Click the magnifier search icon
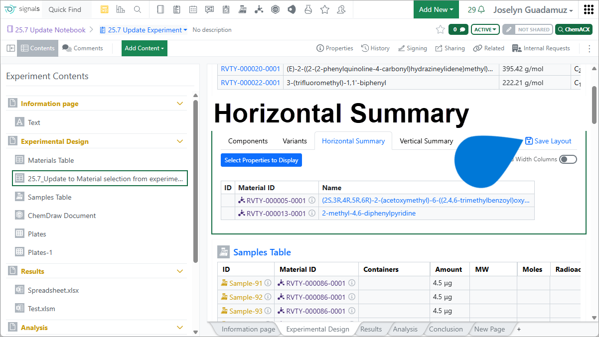The image size is (599, 337). point(138,9)
